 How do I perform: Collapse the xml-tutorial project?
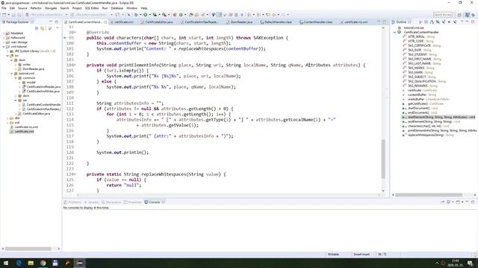[x=4, y=47]
